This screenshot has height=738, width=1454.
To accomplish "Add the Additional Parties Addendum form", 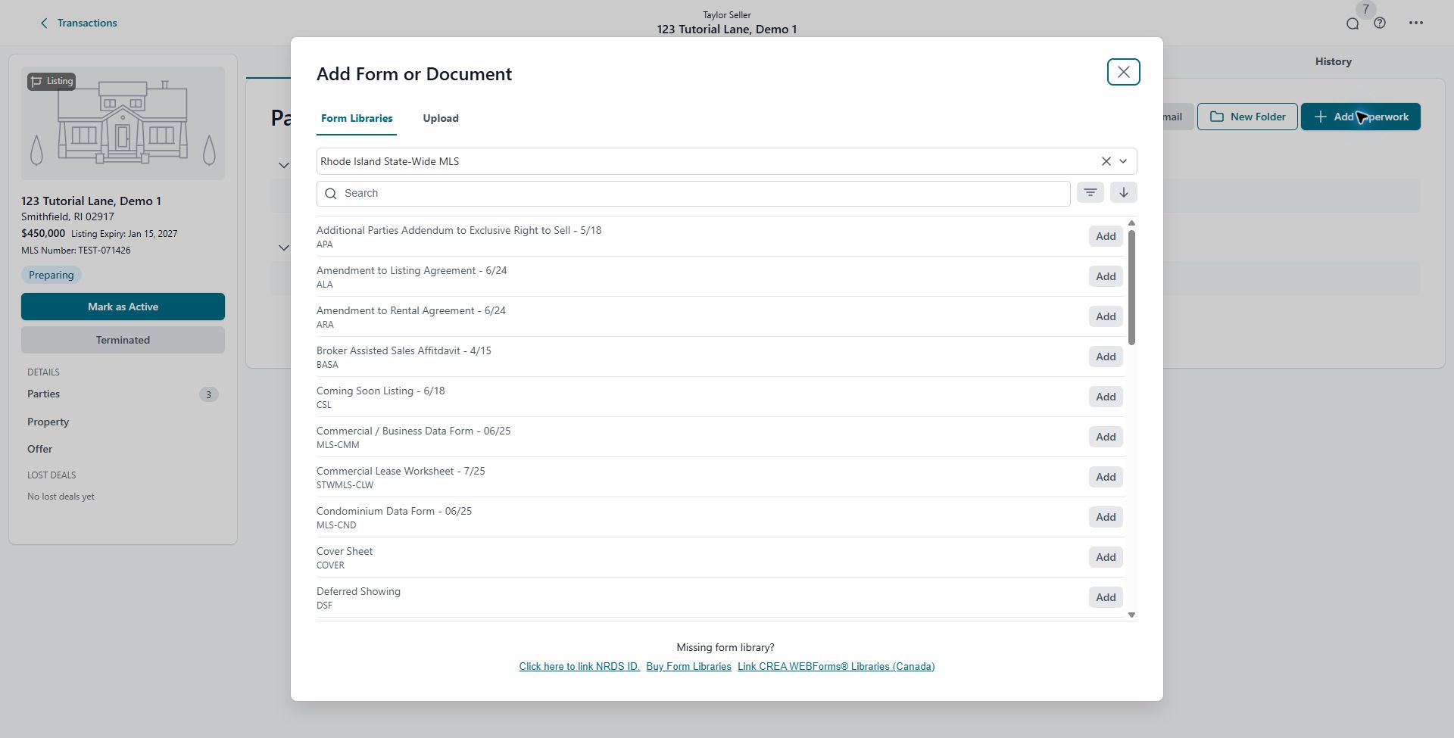I will 1106,236.
